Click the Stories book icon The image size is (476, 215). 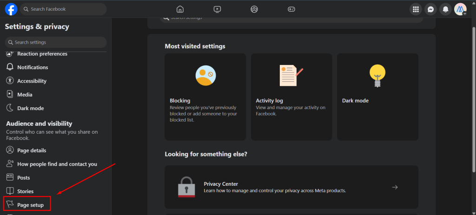pyautogui.click(x=10, y=191)
